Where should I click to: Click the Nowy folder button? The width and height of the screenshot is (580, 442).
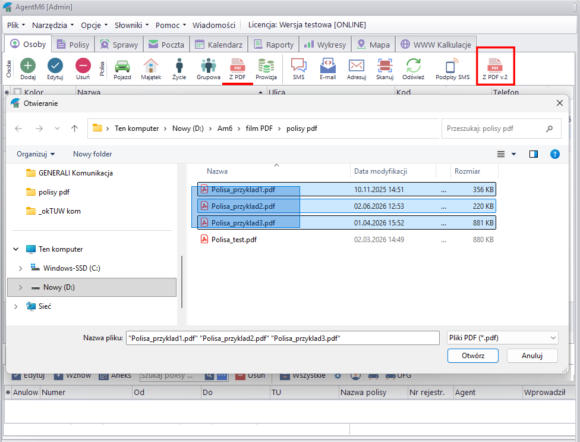(93, 154)
